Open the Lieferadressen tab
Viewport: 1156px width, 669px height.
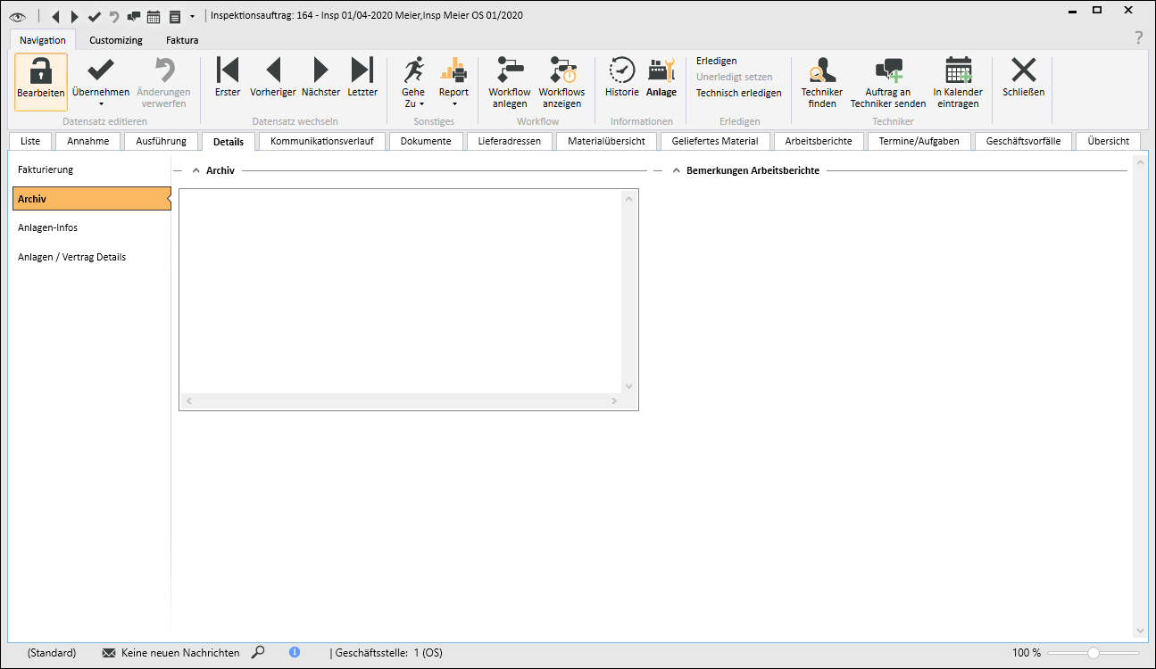[x=510, y=141]
